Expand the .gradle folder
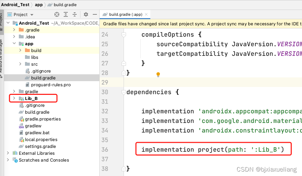Image resolution: width=302 pixels, height=176 pixels. tap(14, 30)
